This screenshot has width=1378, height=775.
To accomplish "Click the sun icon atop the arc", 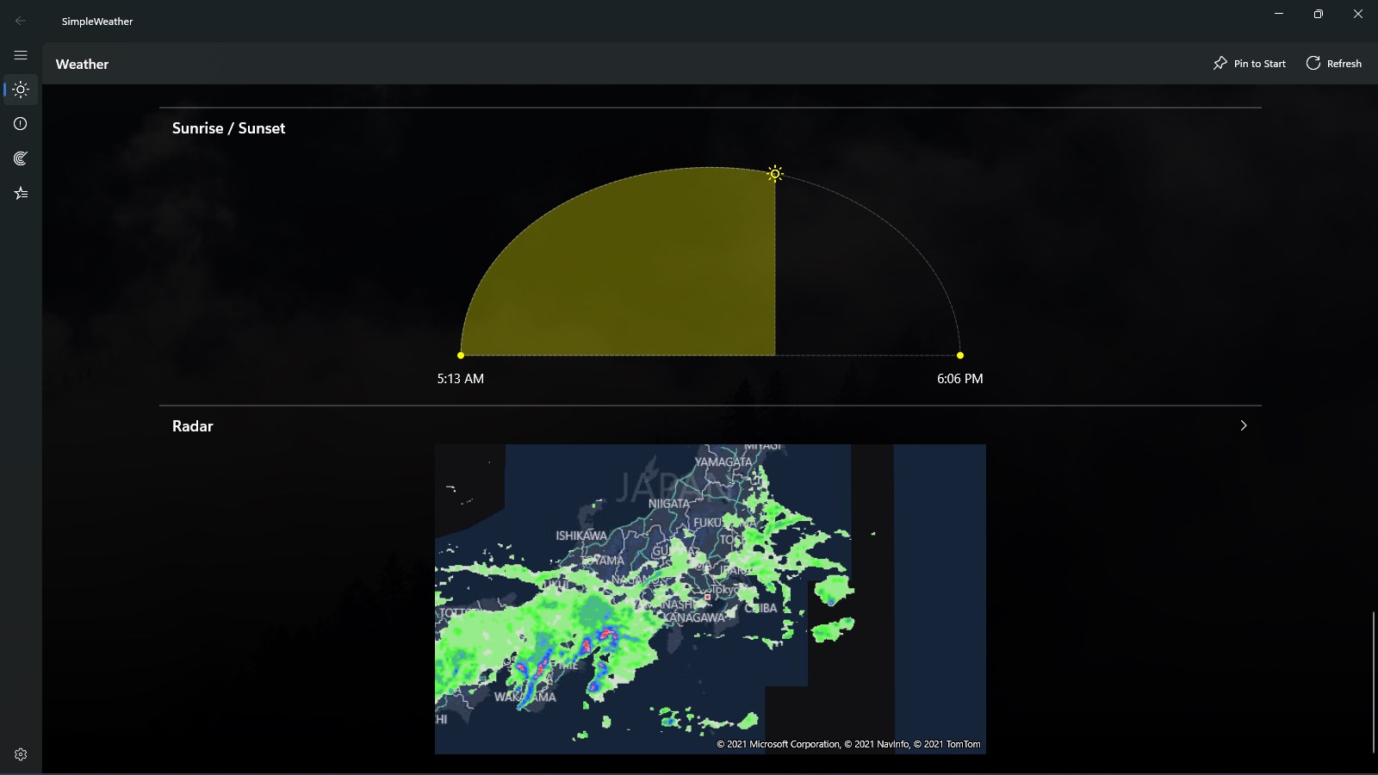I will (774, 173).
